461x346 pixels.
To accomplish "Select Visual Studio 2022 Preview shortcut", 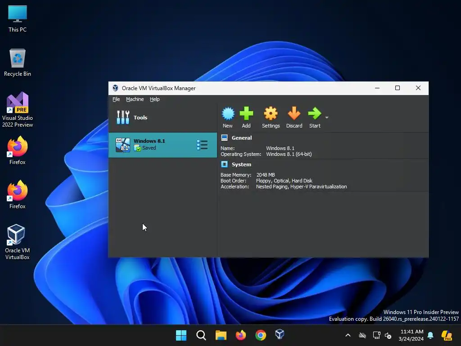I will 18,110.
